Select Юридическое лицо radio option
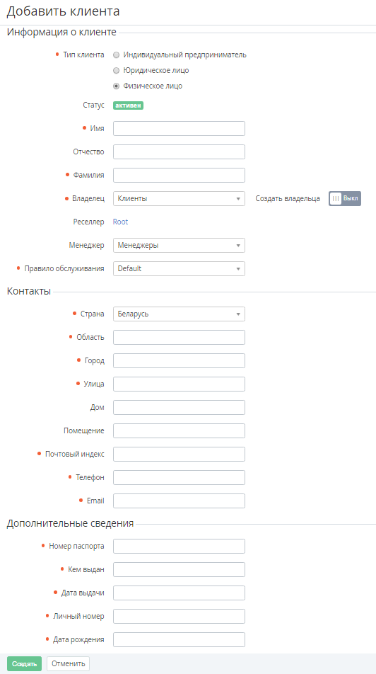The width and height of the screenshot is (376, 674). 116,71
